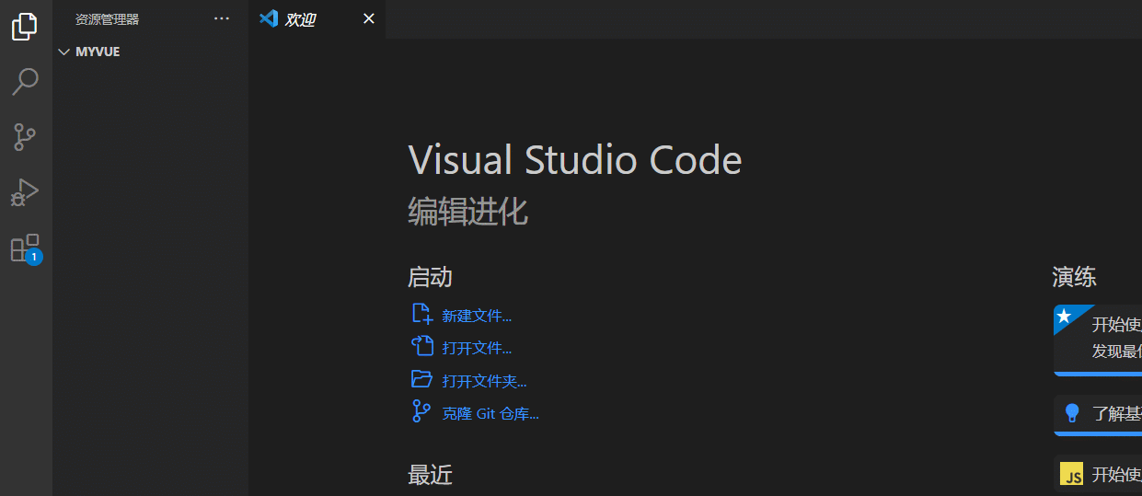Click the 打开文件夹... link
The height and width of the screenshot is (496, 1142).
point(484,381)
